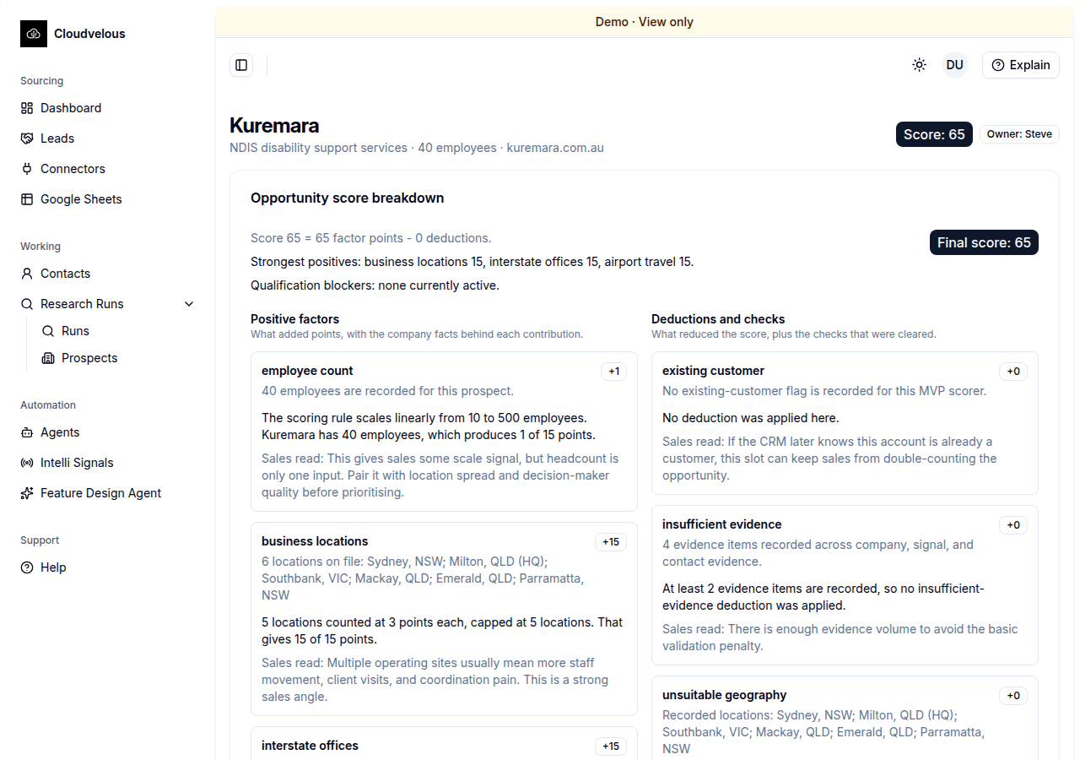
Task: Click the Kuremara company heading
Action: (x=274, y=126)
